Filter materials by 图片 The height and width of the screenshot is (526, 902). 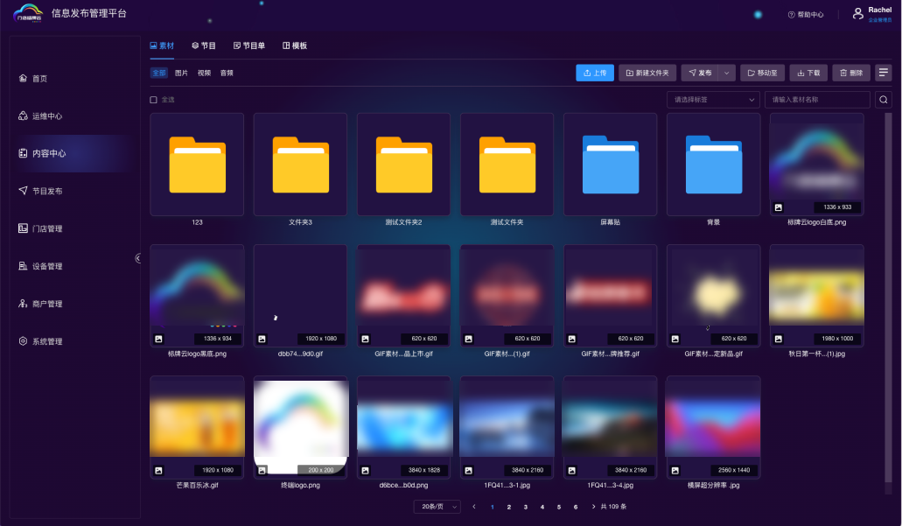tap(181, 74)
